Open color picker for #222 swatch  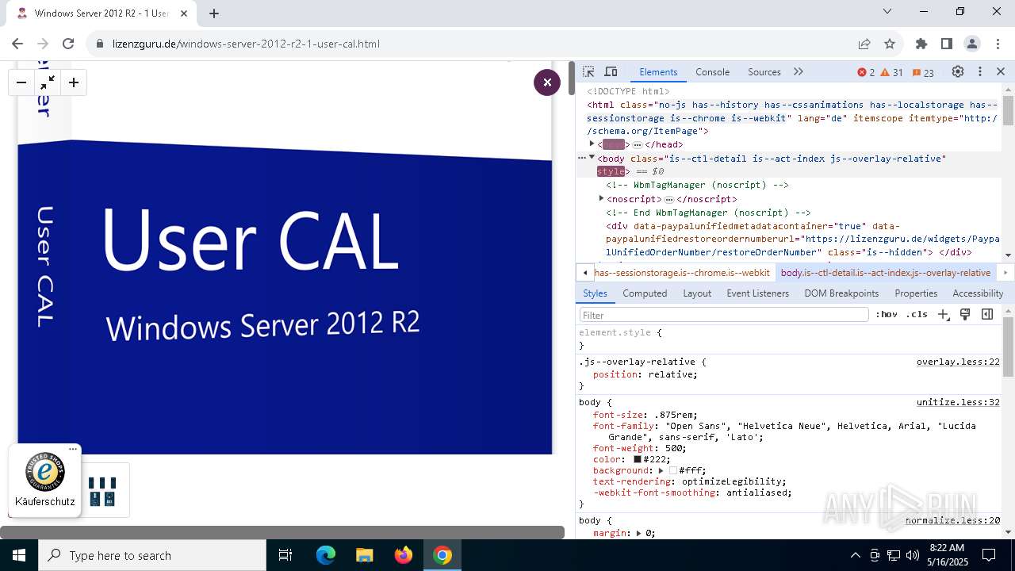tap(637, 459)
